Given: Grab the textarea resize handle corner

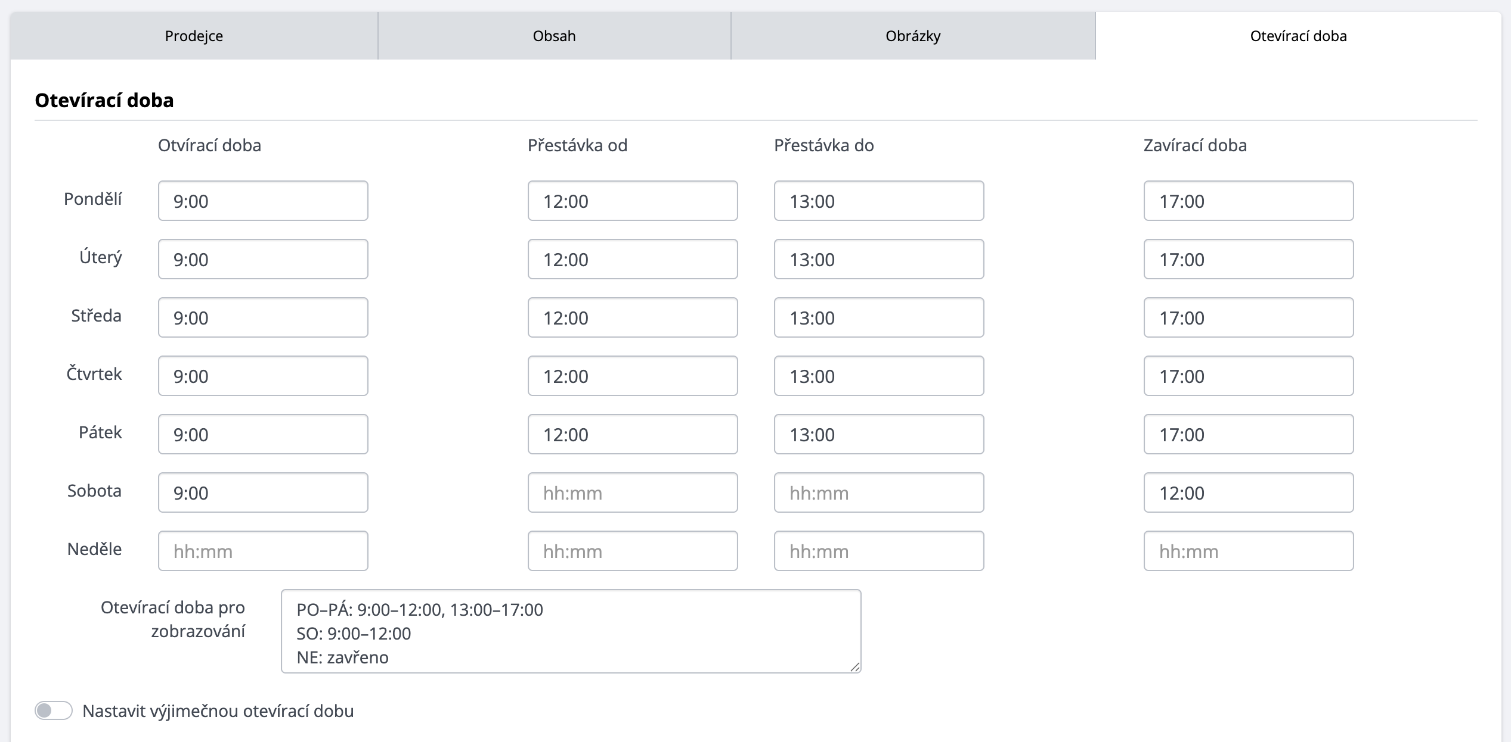Looking at the screenshot, I should (855, 667).
